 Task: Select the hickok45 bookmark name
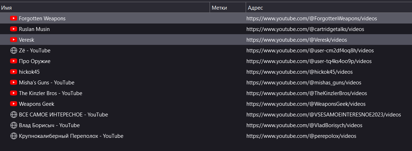29,72
